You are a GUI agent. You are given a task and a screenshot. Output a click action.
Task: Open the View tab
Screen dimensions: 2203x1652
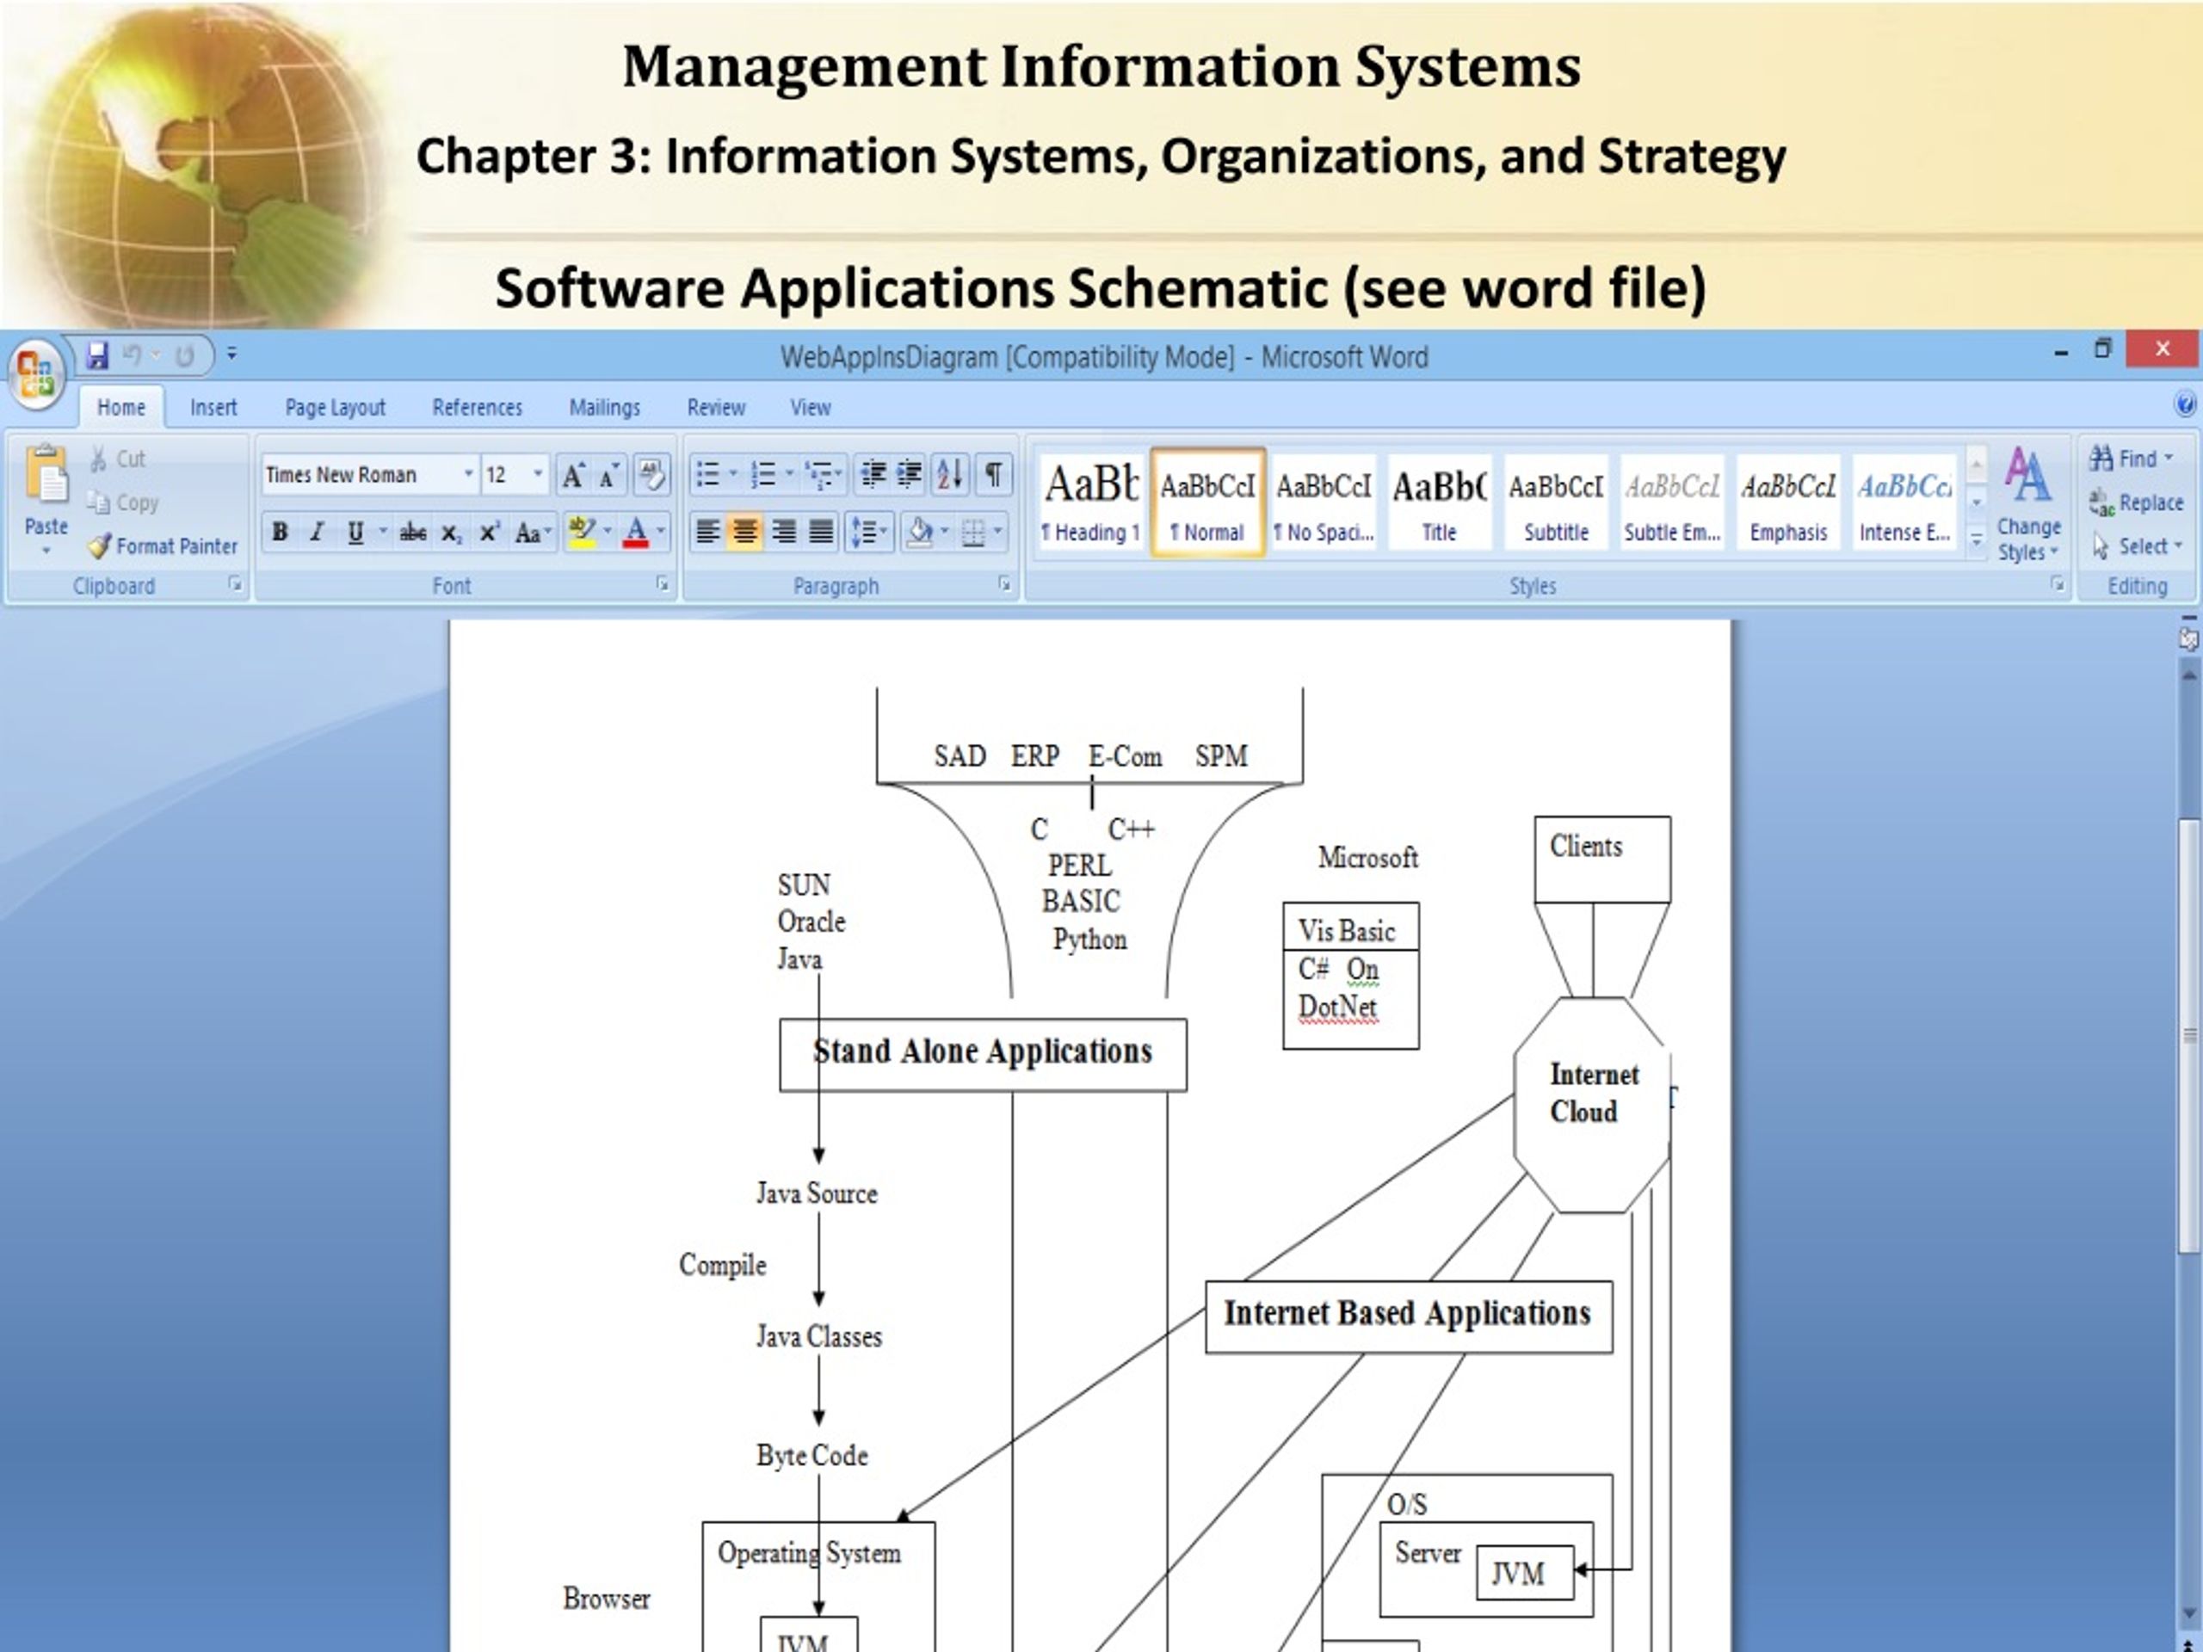pyautogui.click(x=810, y=407)
